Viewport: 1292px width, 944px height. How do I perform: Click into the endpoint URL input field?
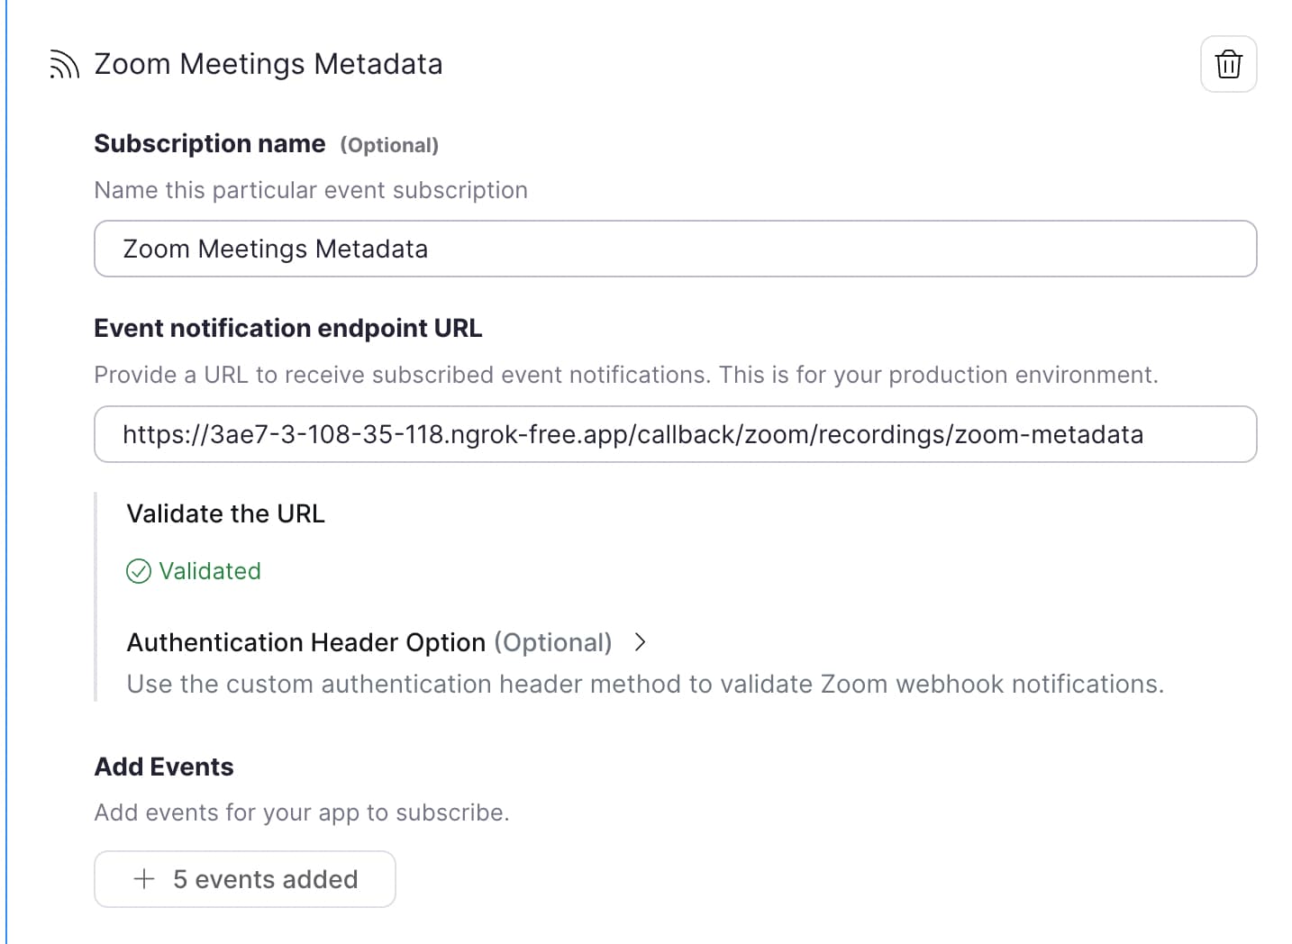coord(675,434)
